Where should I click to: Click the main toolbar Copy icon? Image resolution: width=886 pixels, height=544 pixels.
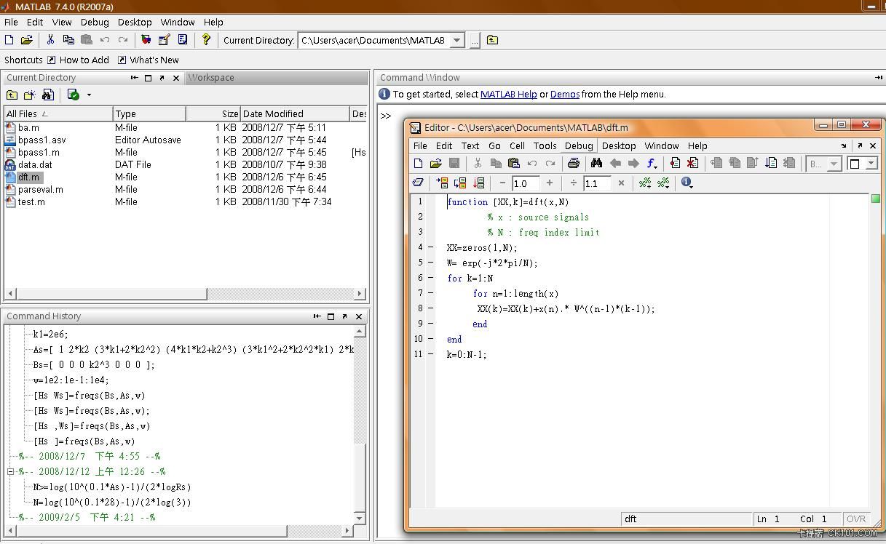pyautogui.click(x=68, y=40)
